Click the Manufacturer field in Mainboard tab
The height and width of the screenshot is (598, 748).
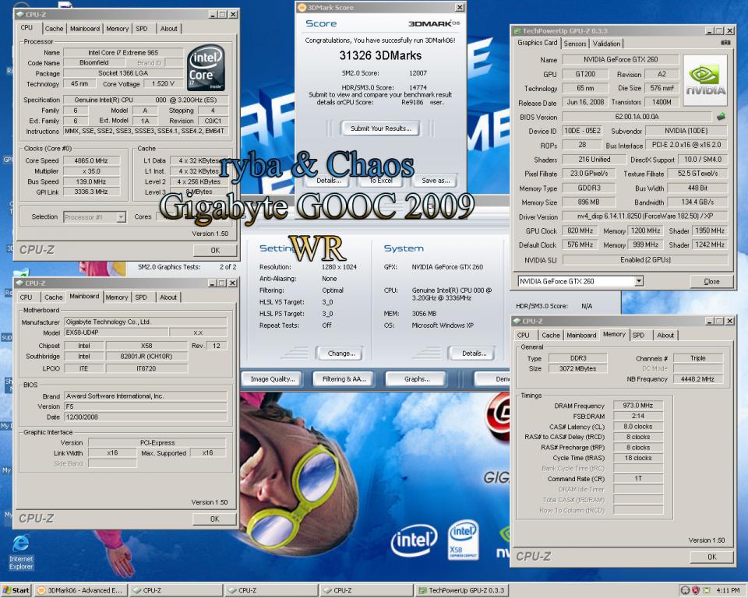point(146,322)
